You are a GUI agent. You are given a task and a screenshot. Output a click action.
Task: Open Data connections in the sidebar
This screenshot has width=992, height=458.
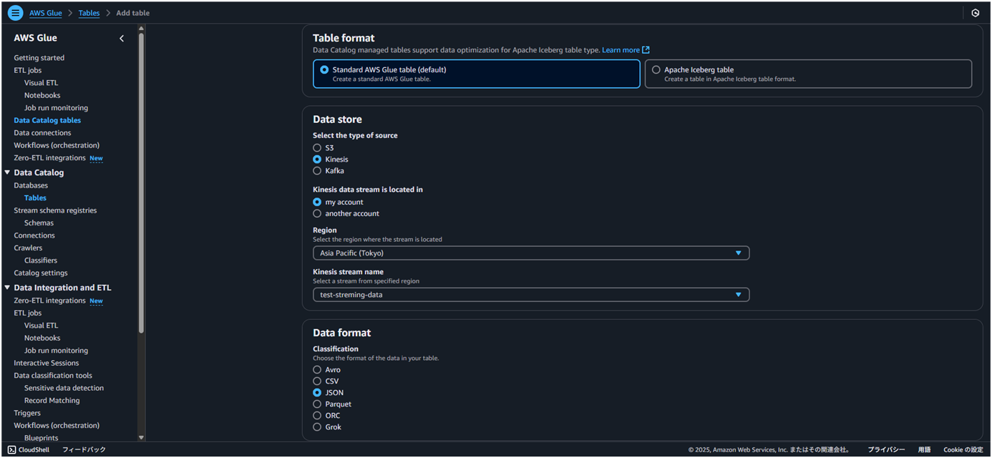pos(42,133)
